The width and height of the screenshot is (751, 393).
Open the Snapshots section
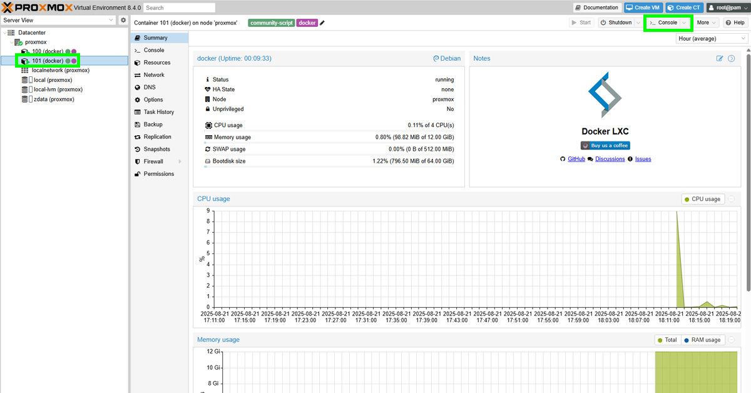pyautogui.click(x=159, y=149)
